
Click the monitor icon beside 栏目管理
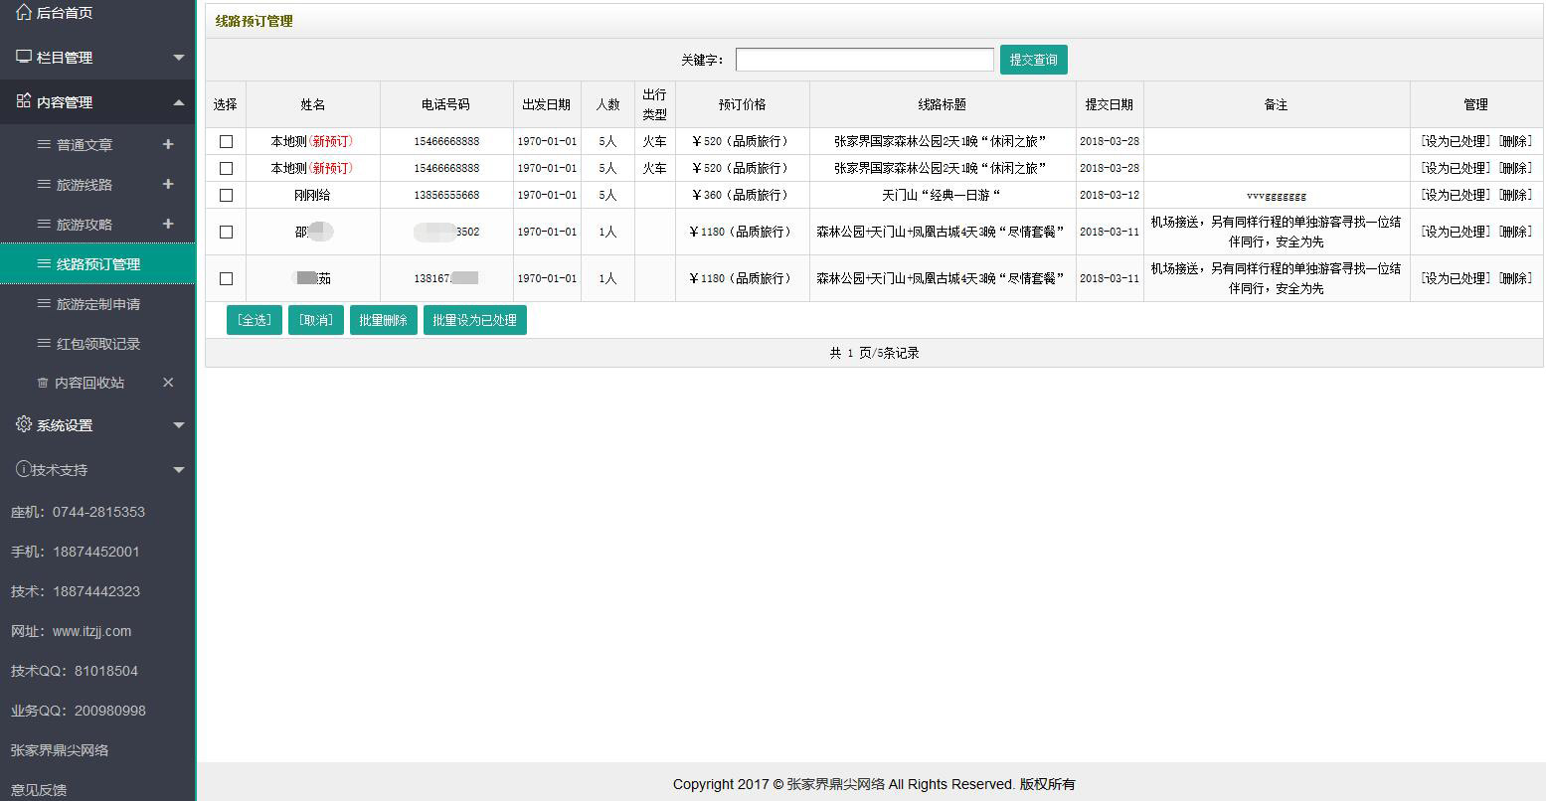(24, 57)
